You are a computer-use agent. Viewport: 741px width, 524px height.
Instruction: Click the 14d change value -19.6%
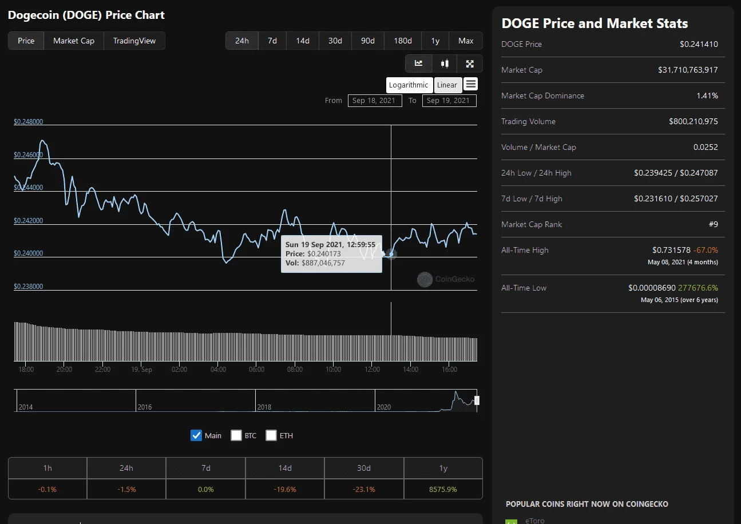pyautogui.click(x=285, y=490)
